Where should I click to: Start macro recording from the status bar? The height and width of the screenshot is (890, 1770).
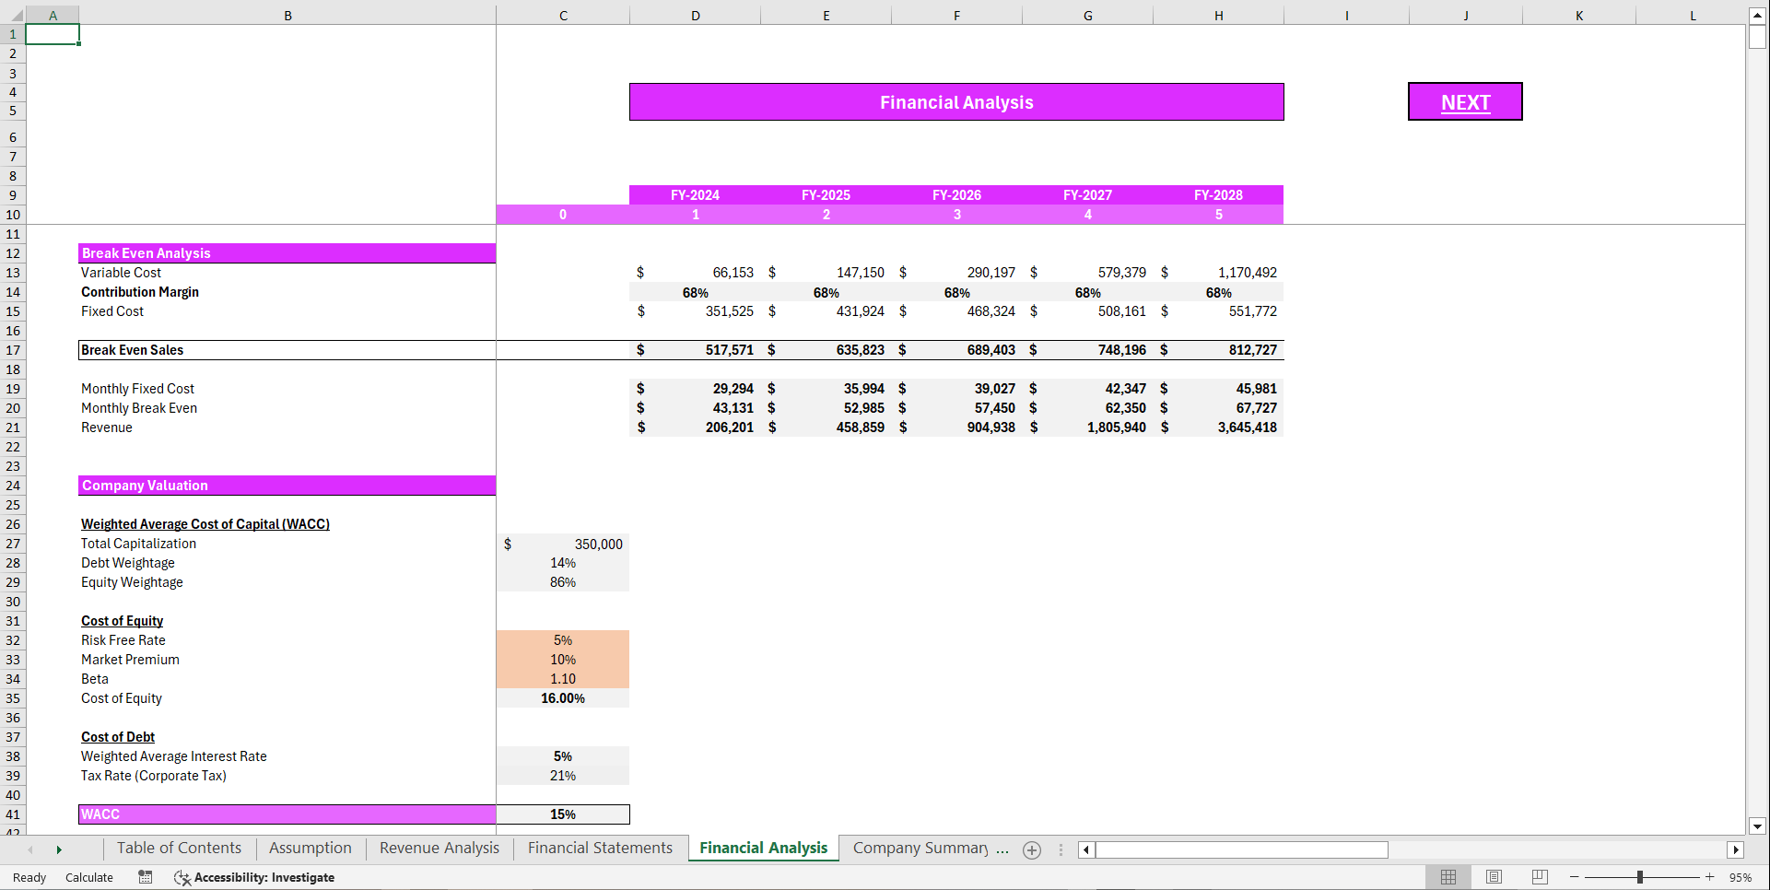145,877
